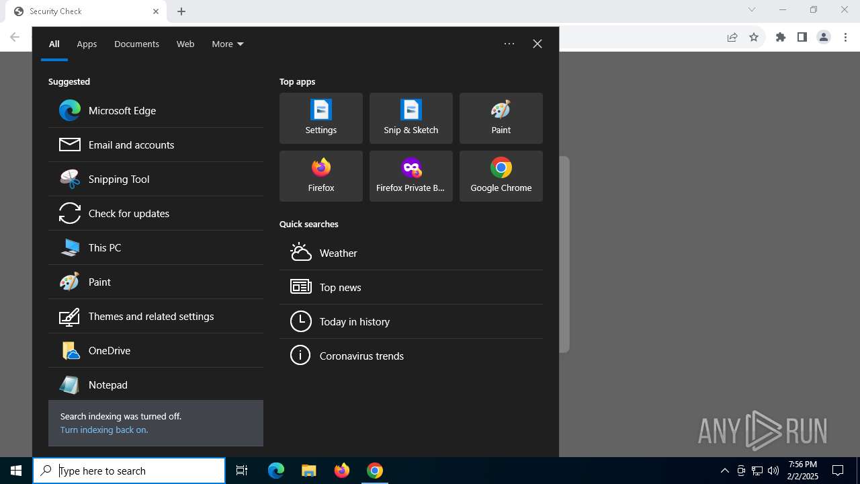Open Edge from the taskbar
The width and height of the screenshot is (860, 484).
point(276,471)
